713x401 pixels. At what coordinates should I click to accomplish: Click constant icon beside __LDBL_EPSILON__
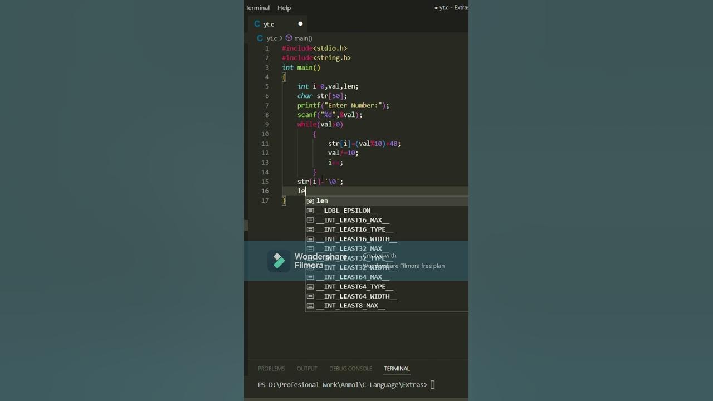point(310,211)
